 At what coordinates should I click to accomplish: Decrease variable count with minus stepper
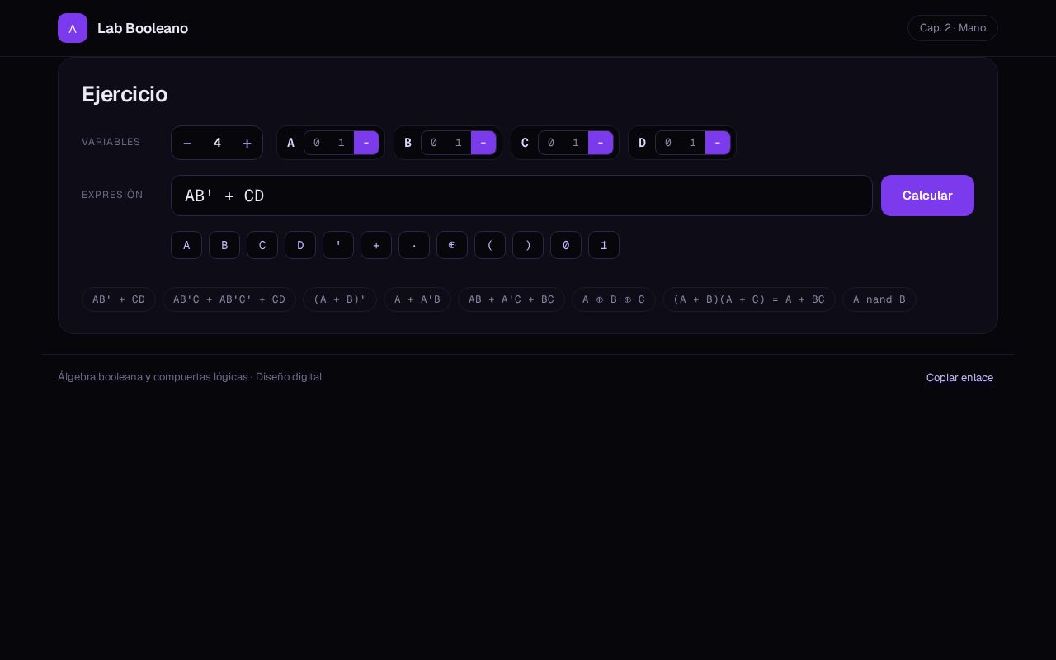coord(187,143)
